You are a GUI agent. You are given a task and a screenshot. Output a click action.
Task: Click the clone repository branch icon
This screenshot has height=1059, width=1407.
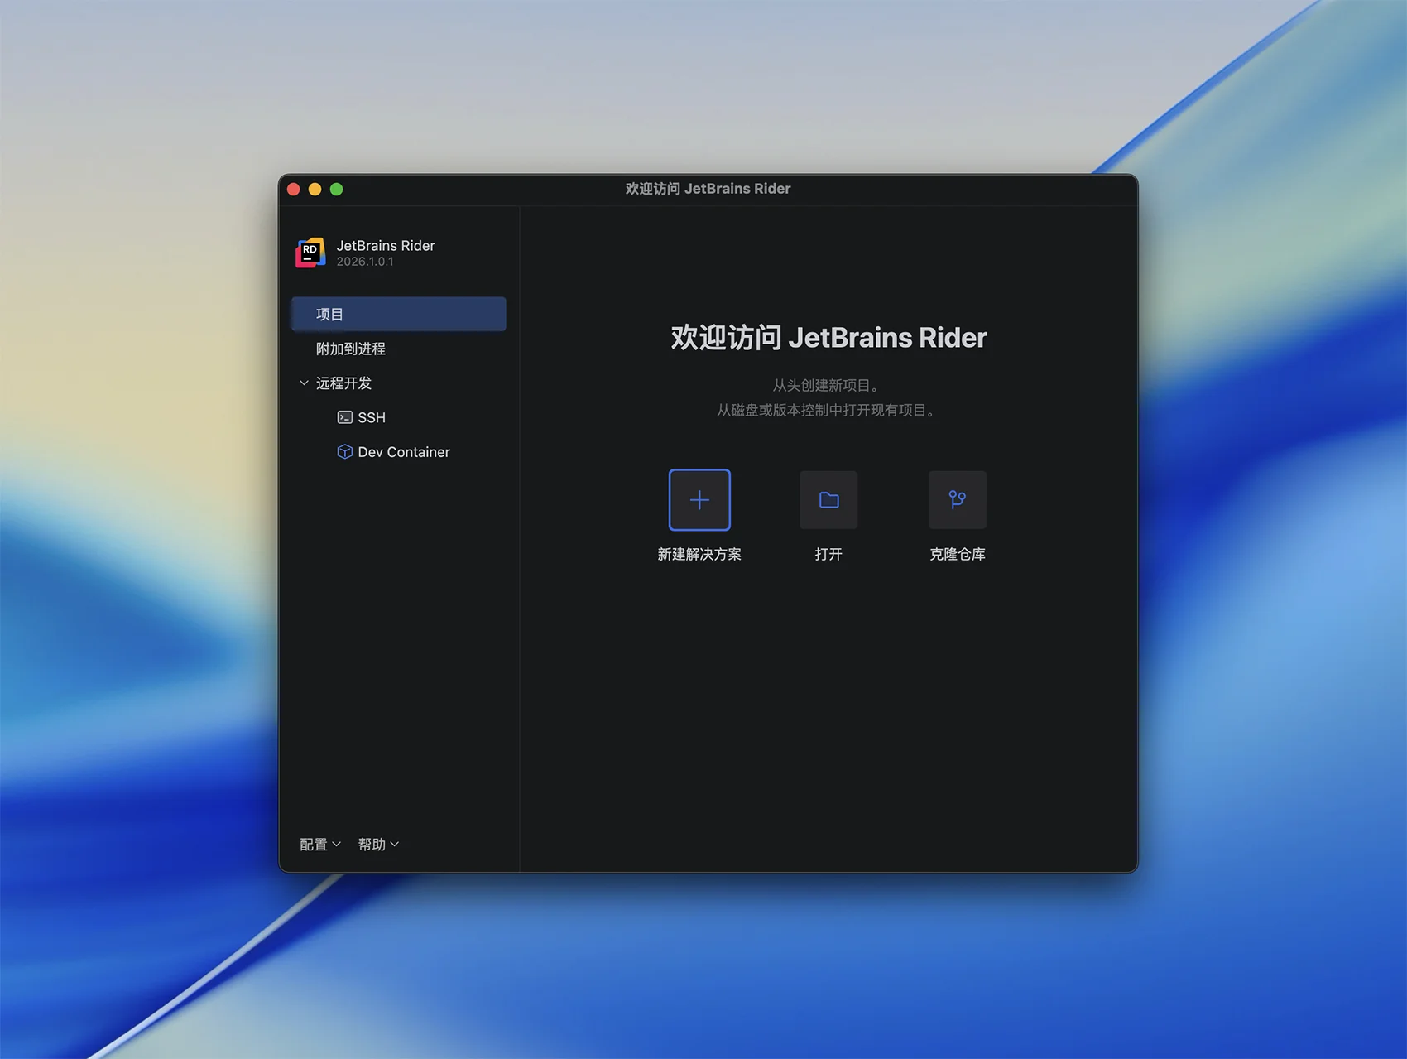click(957, 500)
